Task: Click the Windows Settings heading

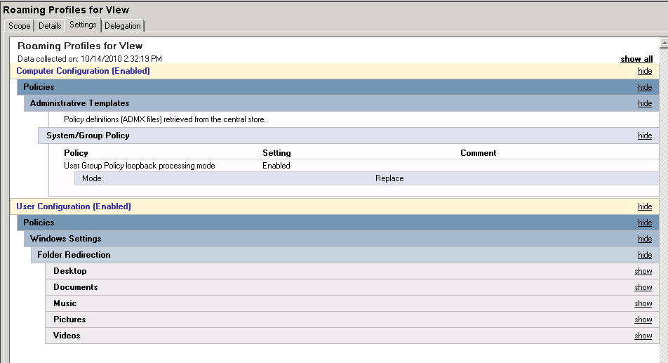Action: point(66,239)
